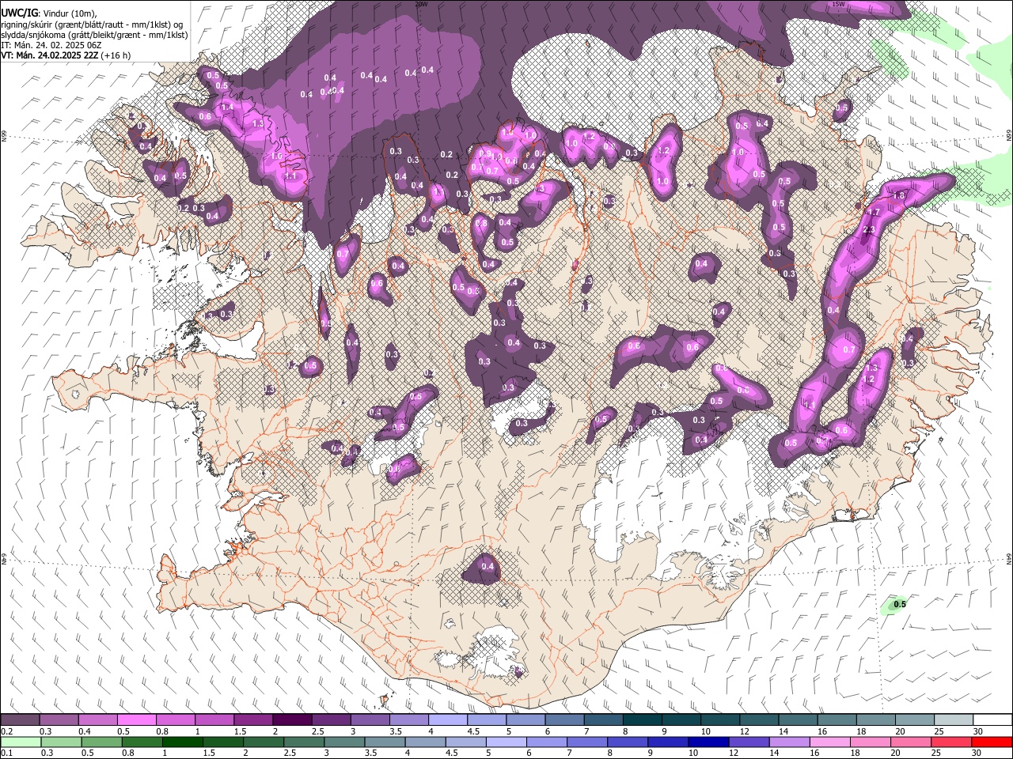
Task: Pick the deep blue lower swatch between 10 and 12
Action: [x=708, y=742]
